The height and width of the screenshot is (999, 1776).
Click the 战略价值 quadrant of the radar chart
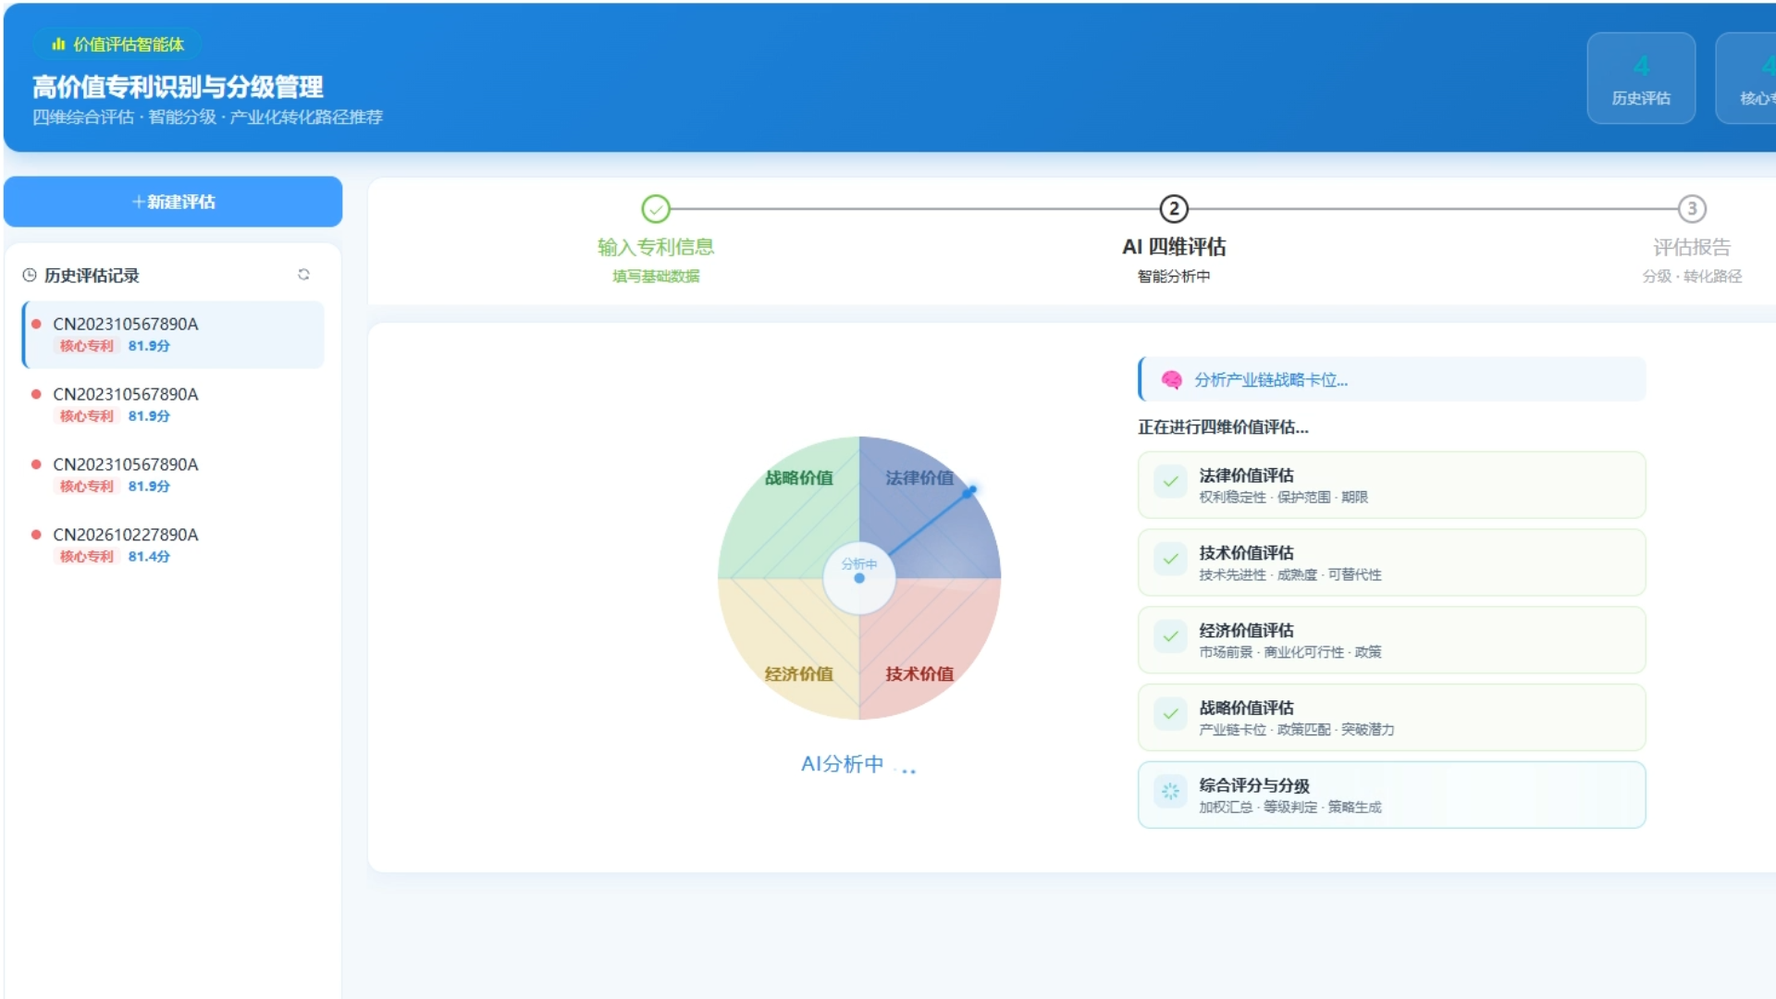tap(795, 507)
